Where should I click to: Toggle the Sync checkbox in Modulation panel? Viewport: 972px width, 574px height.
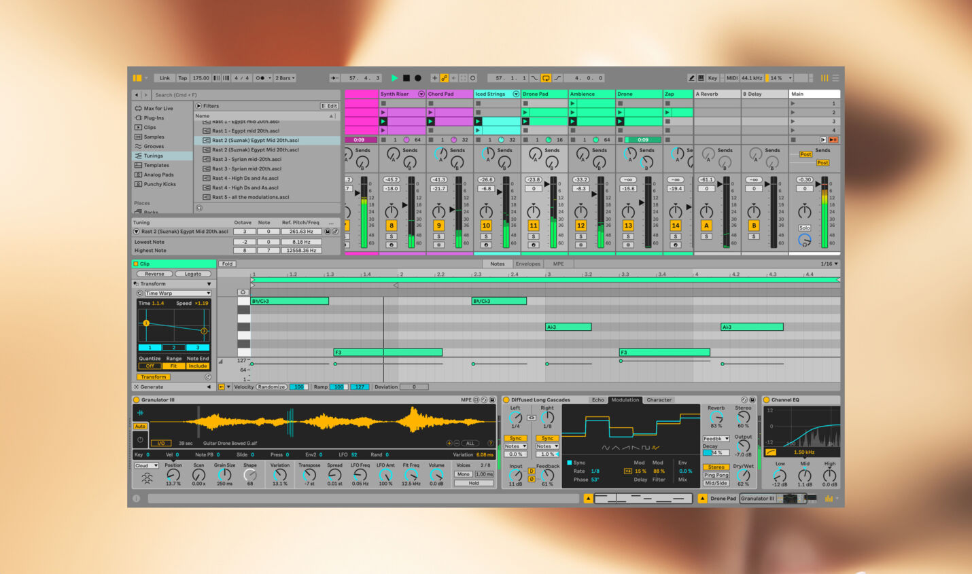click(x=570, y=463)
